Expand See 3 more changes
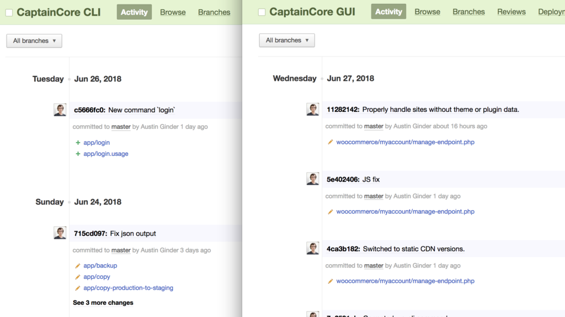The image size is (565, 317). (x=103, y=303)
